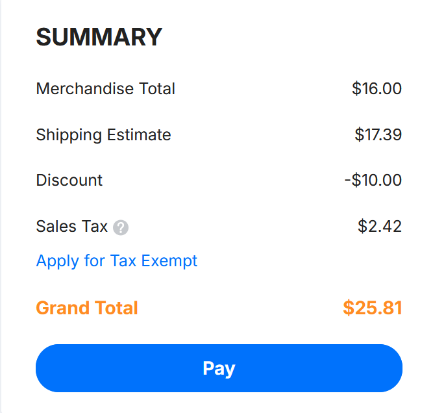Click the word Apply in the blue link

[57, 261]
